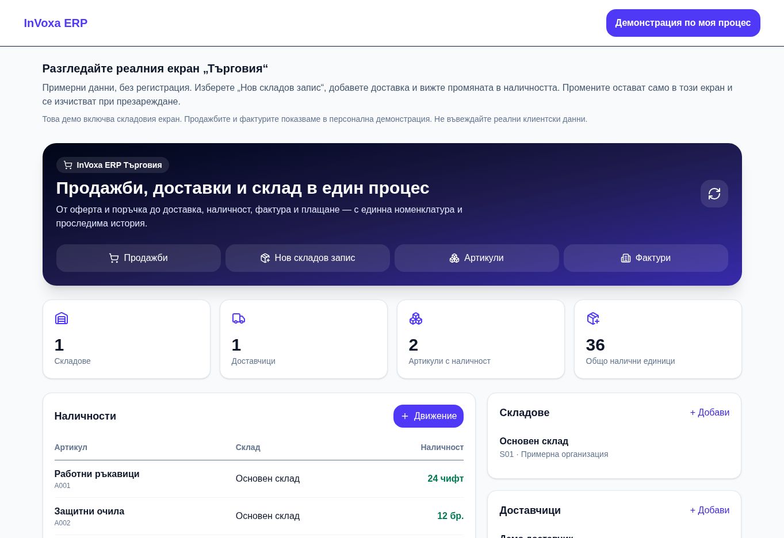Select the Защитни очила item row
784x538 pixels.
coord(259,516)
